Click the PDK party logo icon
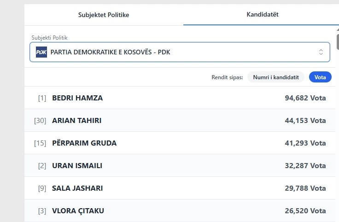Screen dimensions: 339x222 click(41, 52)
